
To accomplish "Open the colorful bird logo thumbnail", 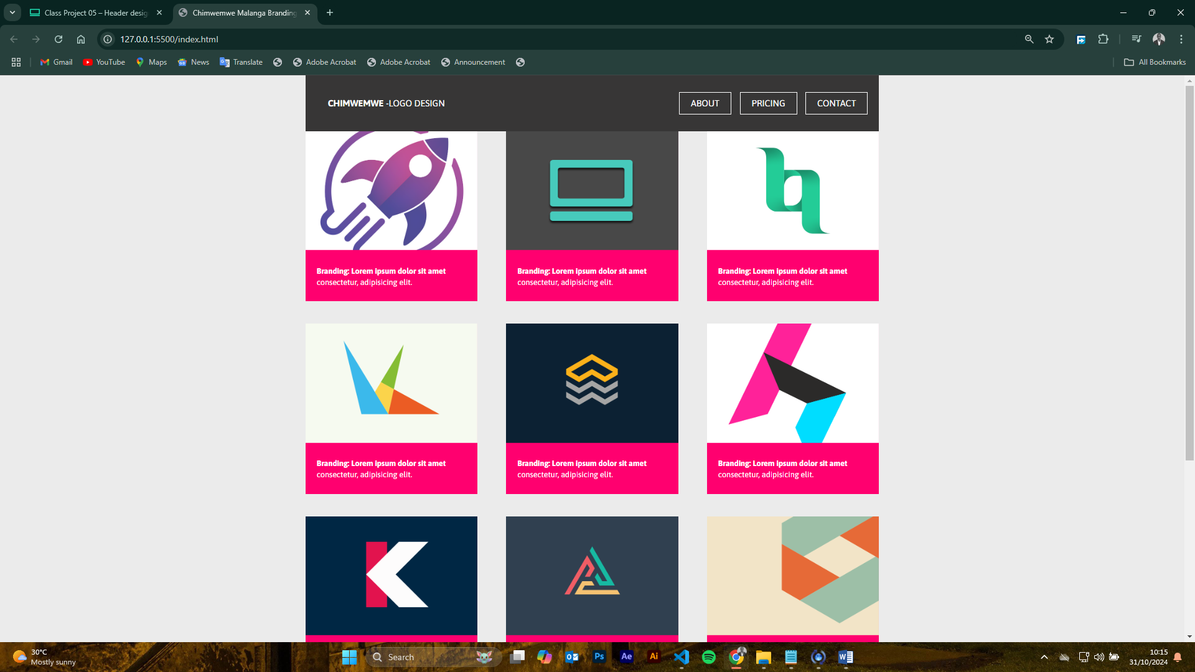I will pyautogui.click(x=391, y=383).
